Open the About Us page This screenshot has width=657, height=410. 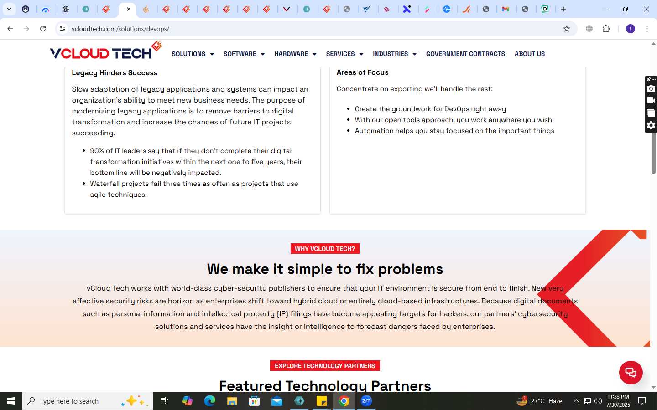(x=530, y=54)
